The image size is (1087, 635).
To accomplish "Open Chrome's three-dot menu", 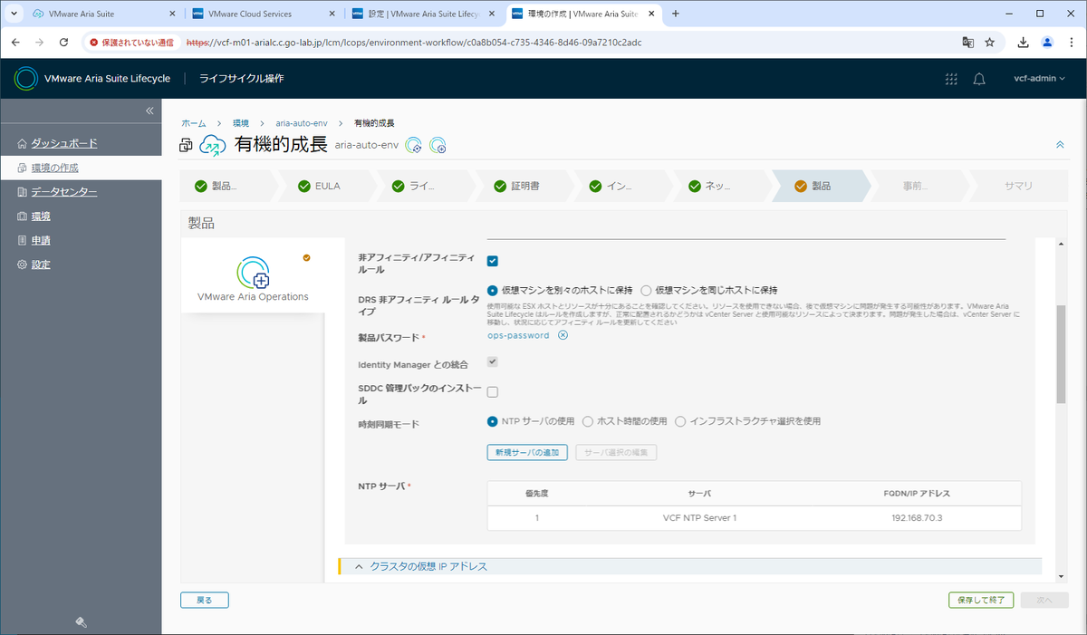I will pyautogui.click(x=1071, y=42).
